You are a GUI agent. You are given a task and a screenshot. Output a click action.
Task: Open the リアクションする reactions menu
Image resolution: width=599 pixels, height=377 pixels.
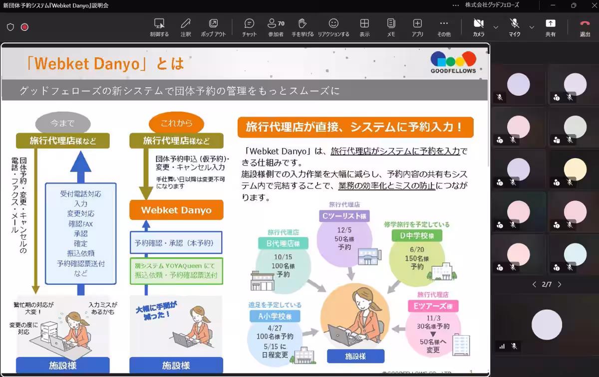tap(333, 27)
